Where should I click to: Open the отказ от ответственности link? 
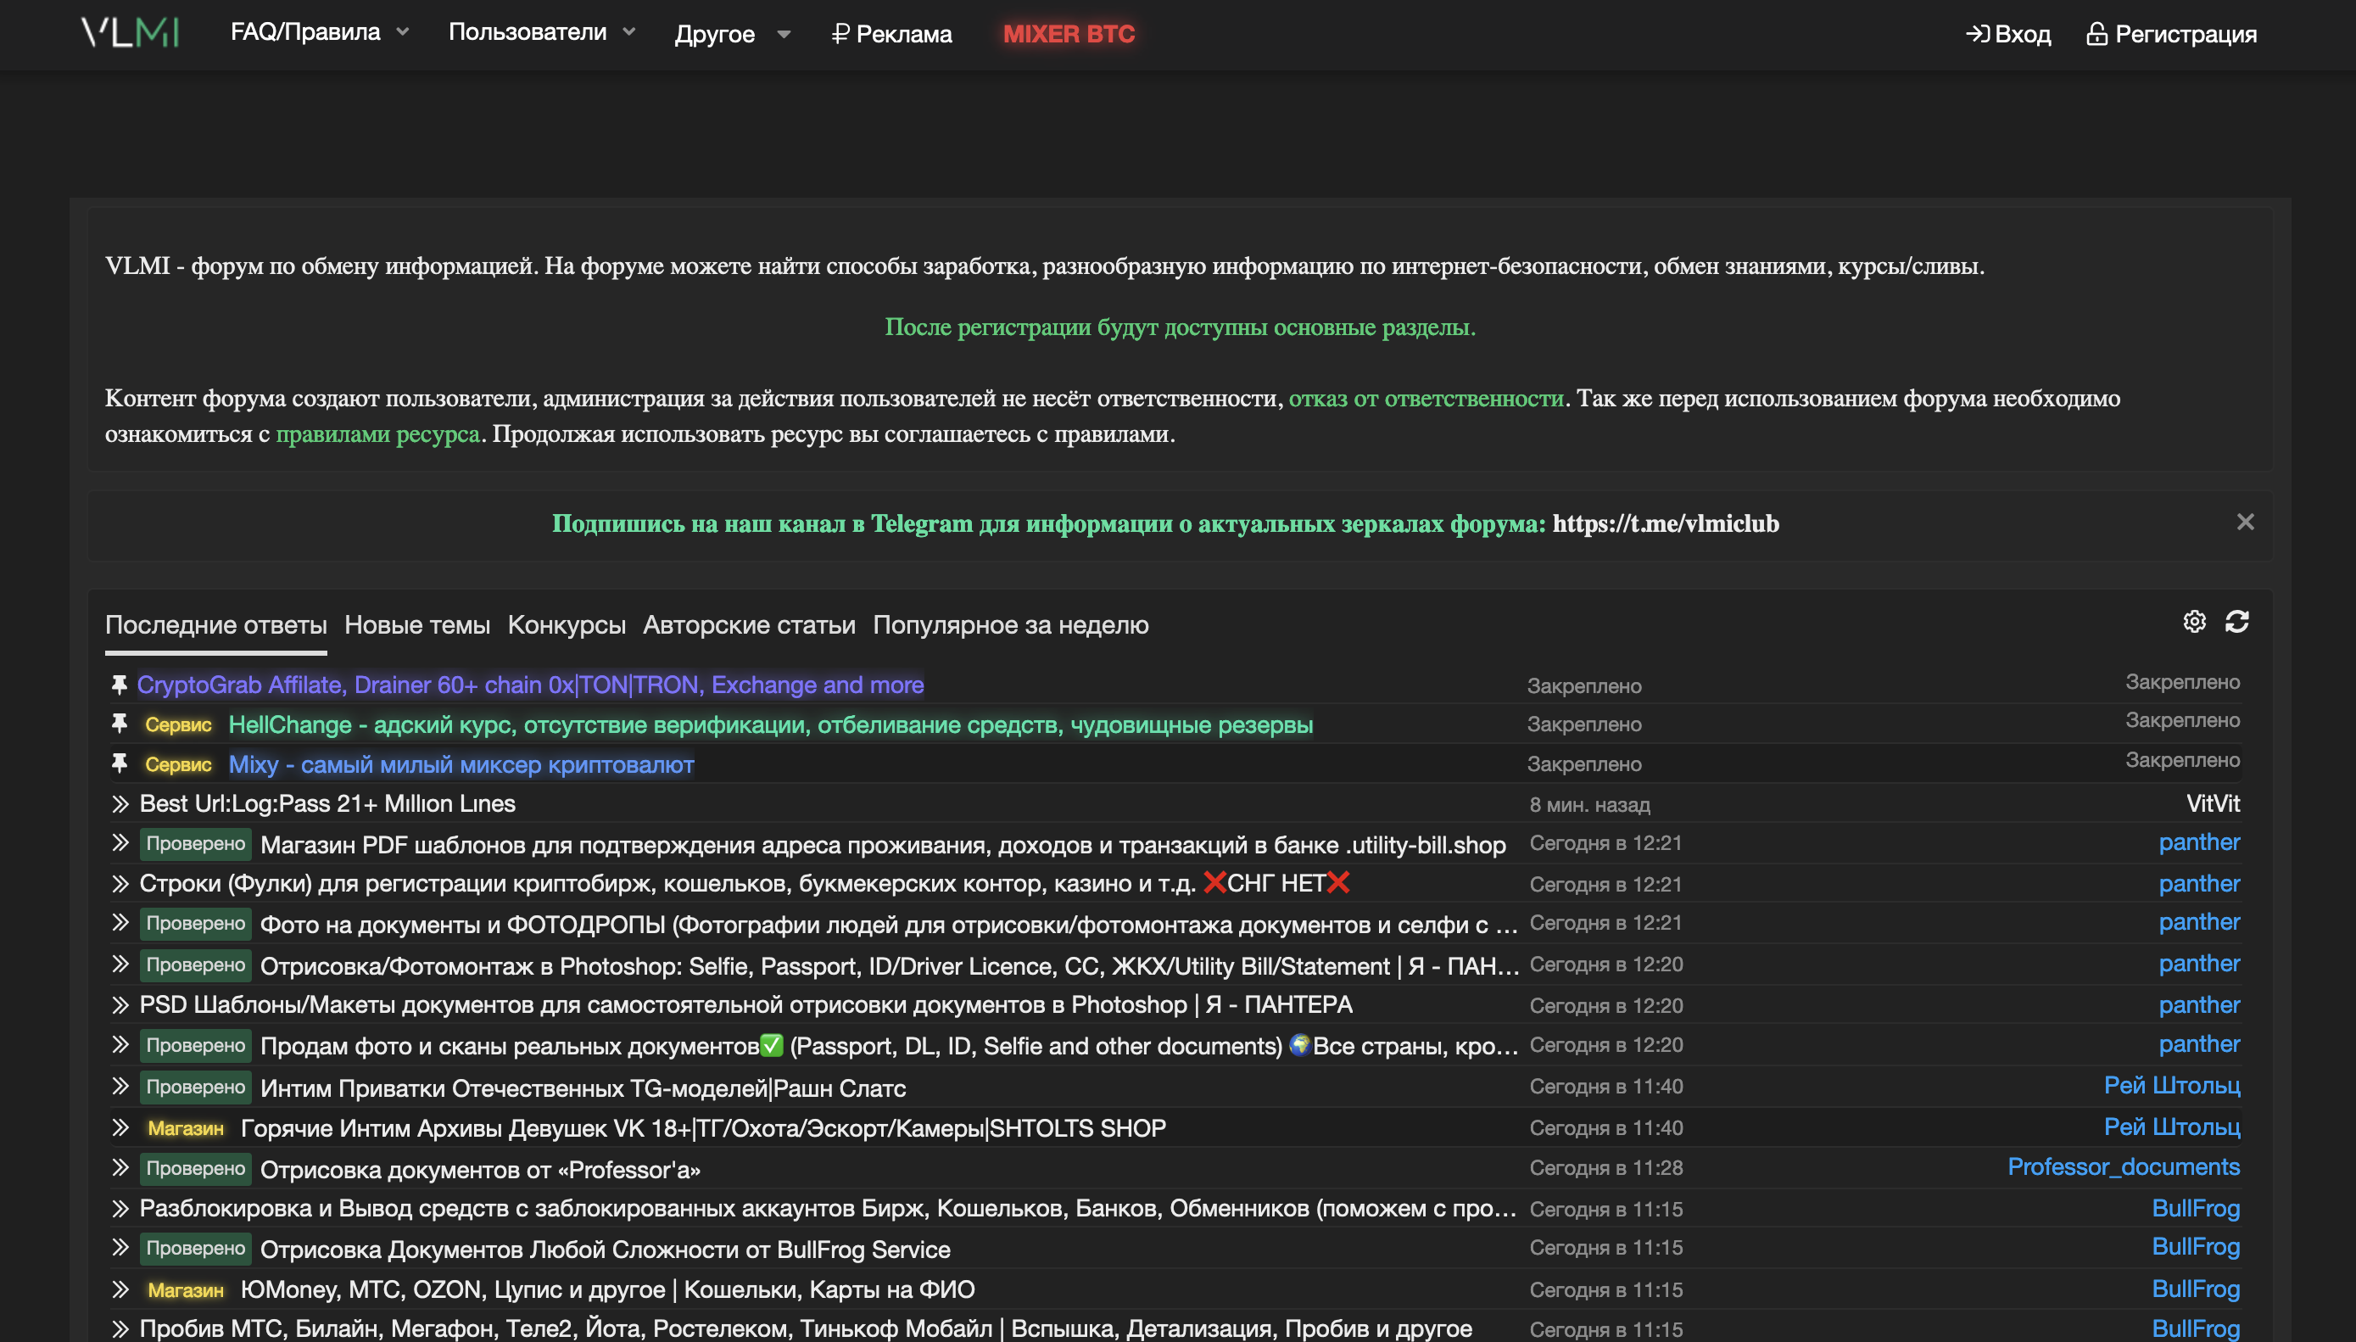[x=1426, y=399]
